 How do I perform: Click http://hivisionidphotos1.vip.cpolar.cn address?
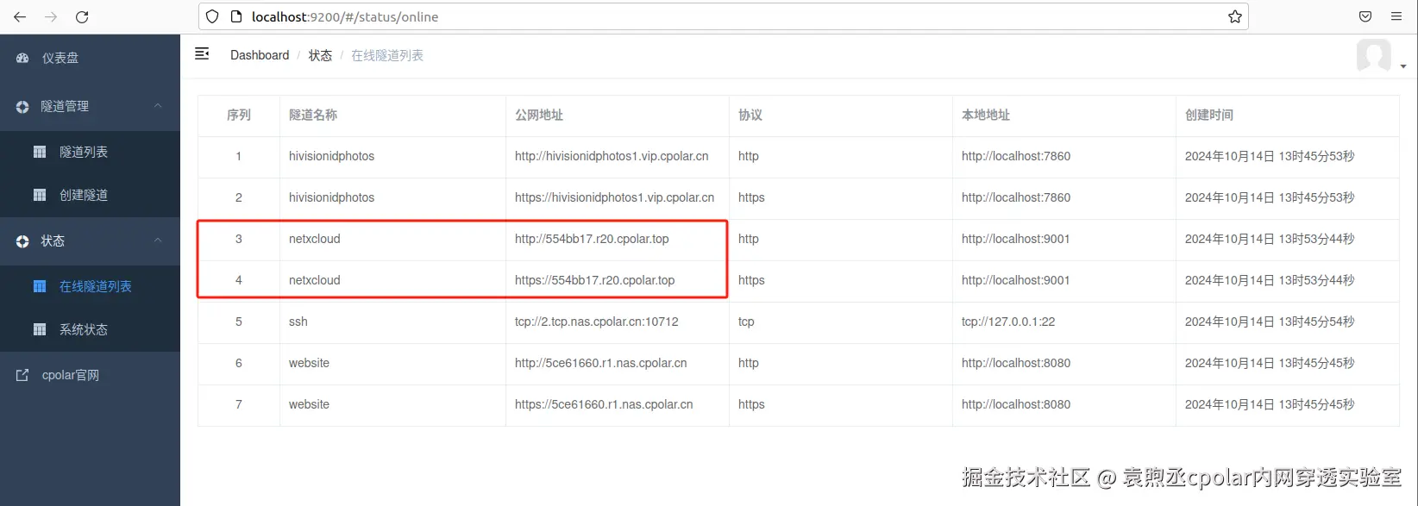point(612,156)
